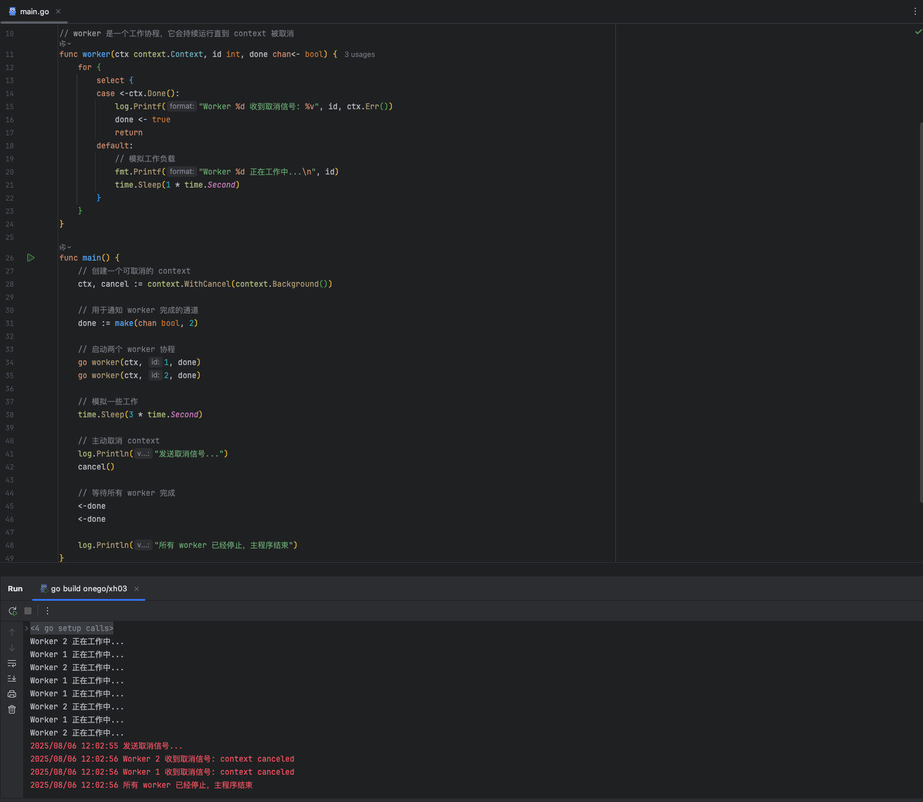Click the comment '// 模拟工作负载'
This screenshot has height=802, width=923.
coord(145,159)
